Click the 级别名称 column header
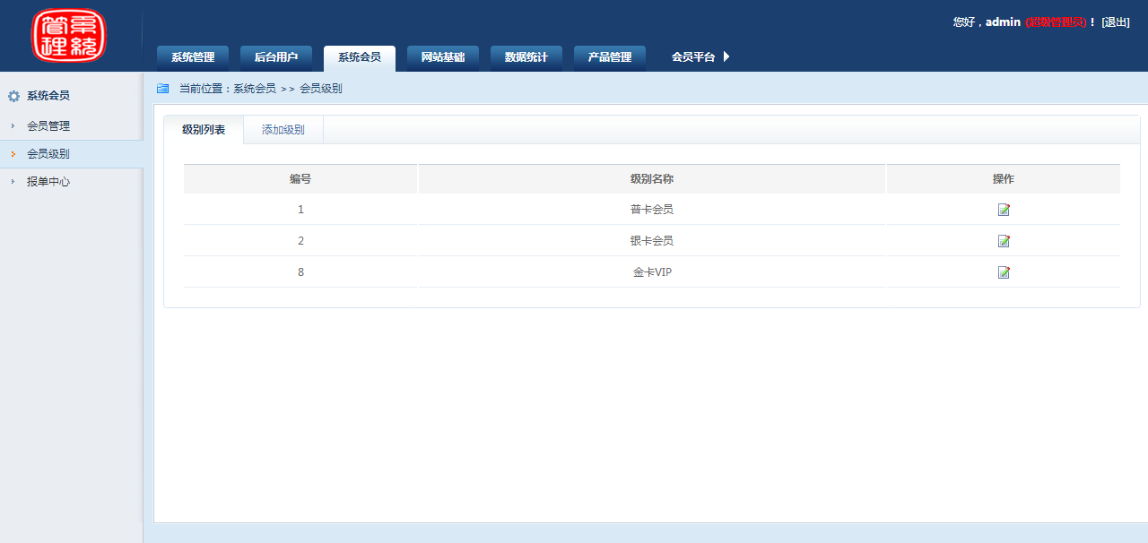 tap(652, 179)
